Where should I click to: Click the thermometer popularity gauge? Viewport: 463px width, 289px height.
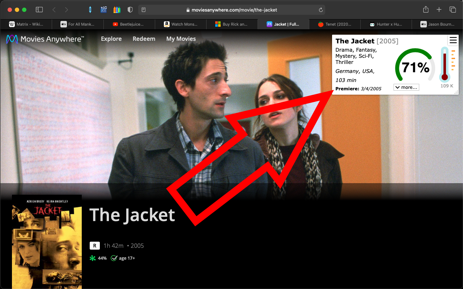pos(444,64)
